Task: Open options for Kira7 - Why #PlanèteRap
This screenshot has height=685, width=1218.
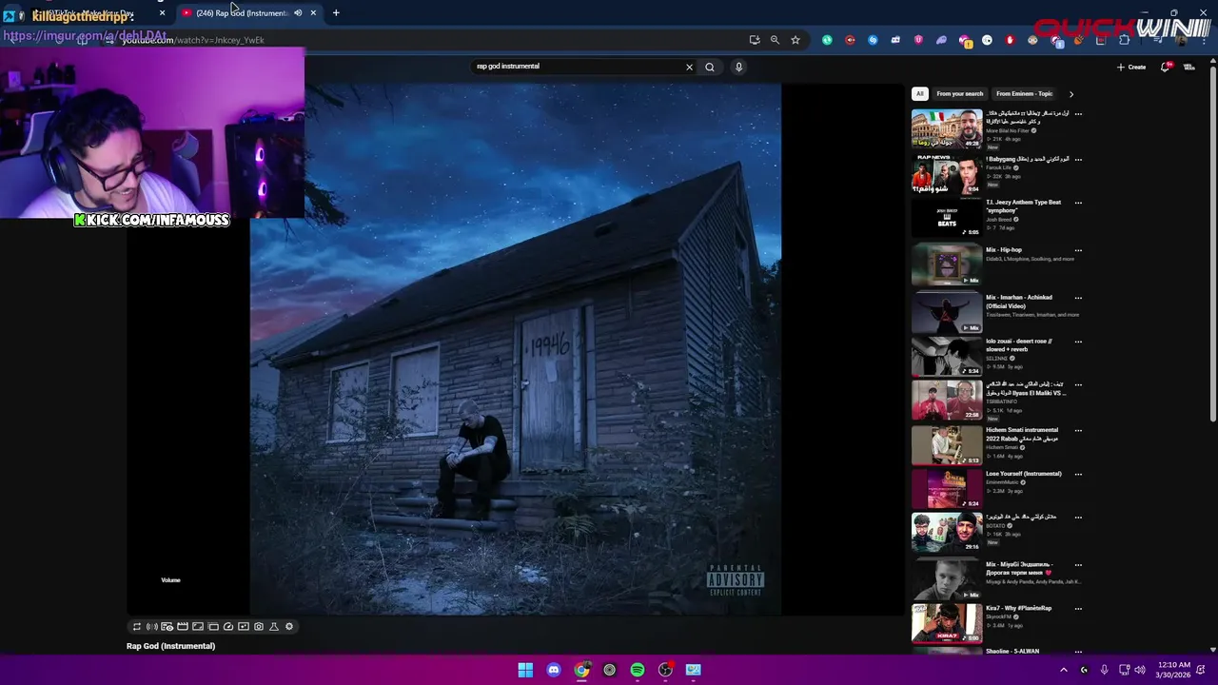Action: tap(1078, 608)
